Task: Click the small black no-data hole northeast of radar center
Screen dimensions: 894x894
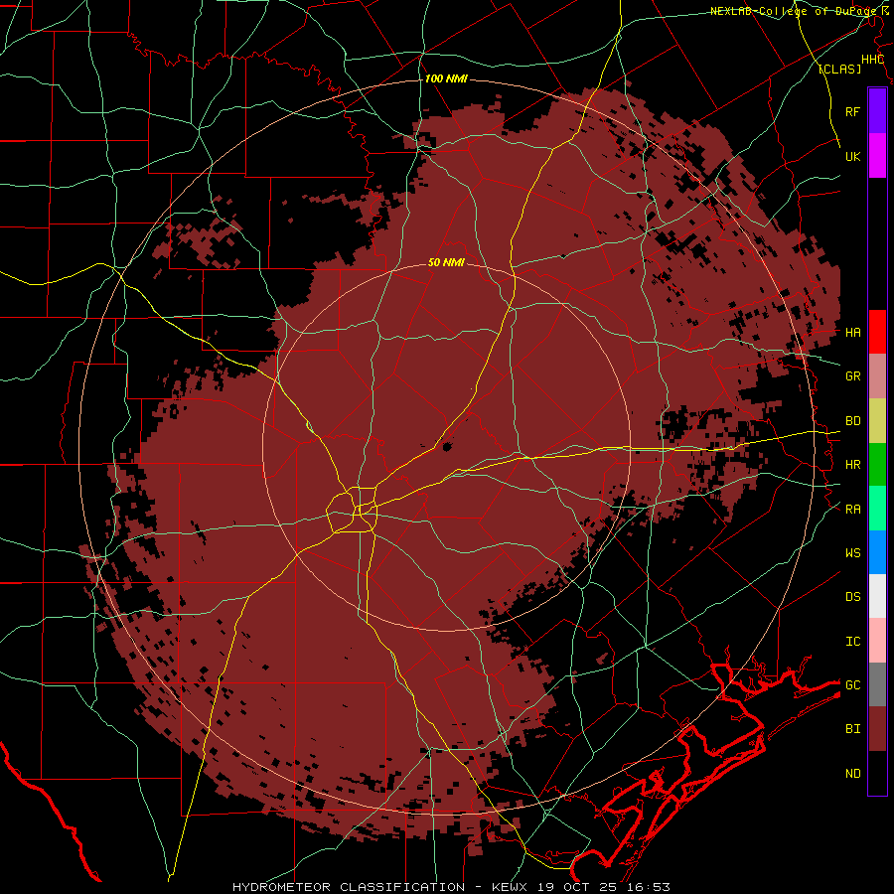Action: click(x=446, y=446)
